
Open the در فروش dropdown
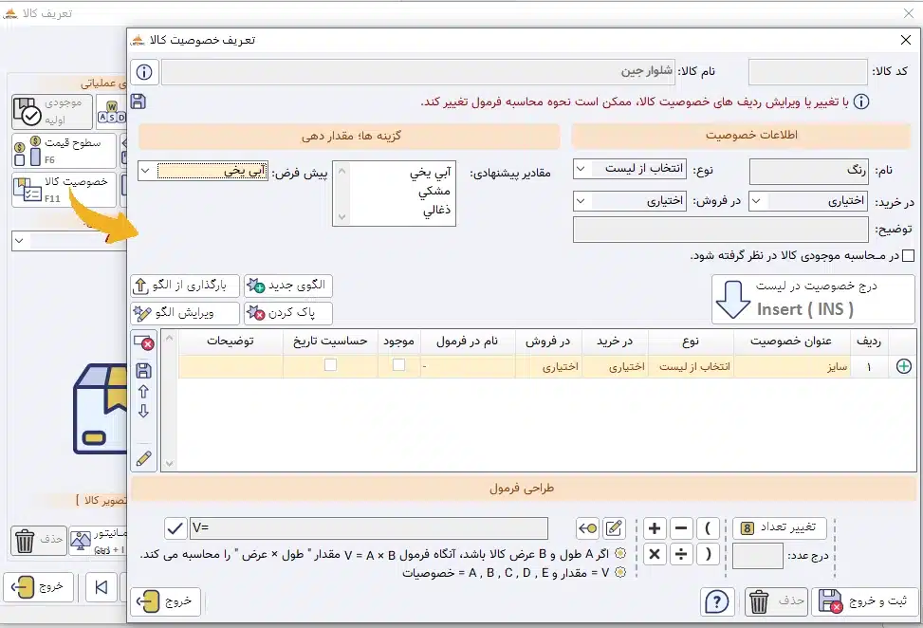[629, 201]
